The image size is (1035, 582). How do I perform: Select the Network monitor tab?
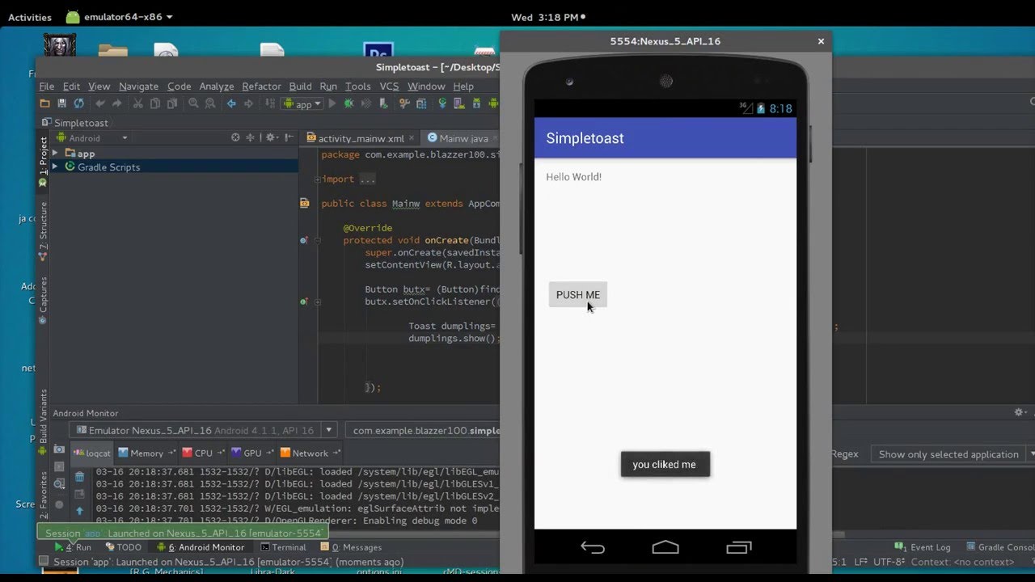pyautogui.click(x=310, y=453)
